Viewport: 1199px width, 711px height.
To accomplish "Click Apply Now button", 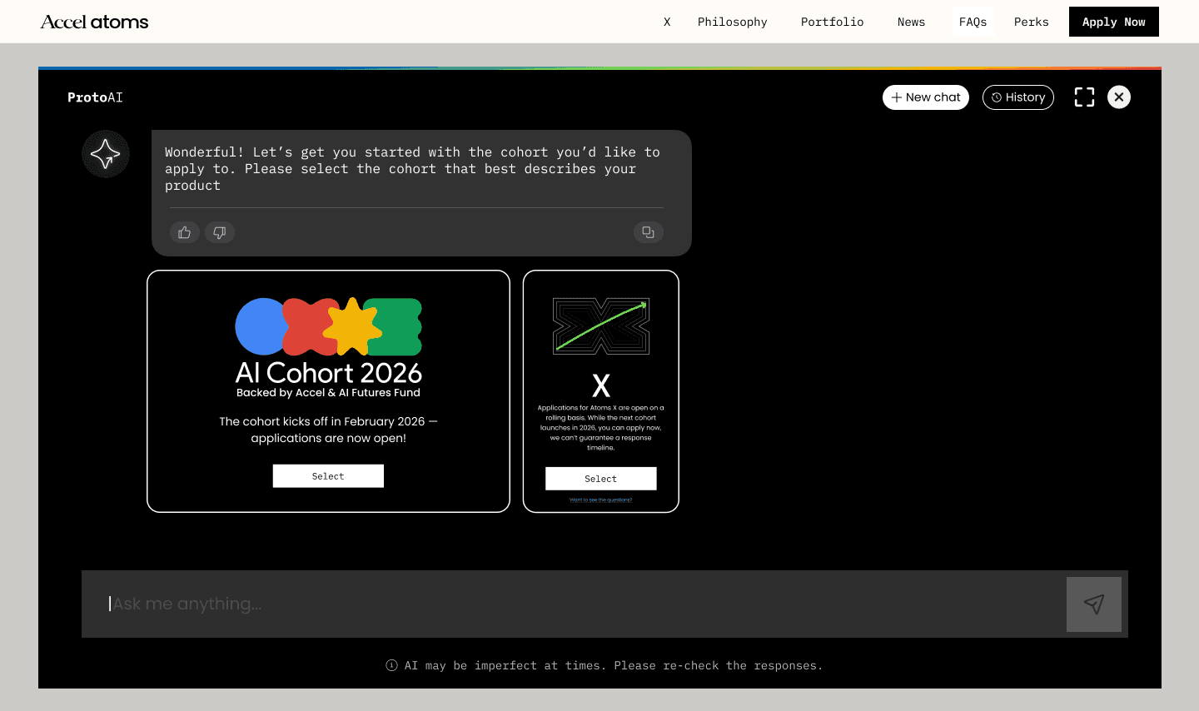I will [x=1114, y=22].
